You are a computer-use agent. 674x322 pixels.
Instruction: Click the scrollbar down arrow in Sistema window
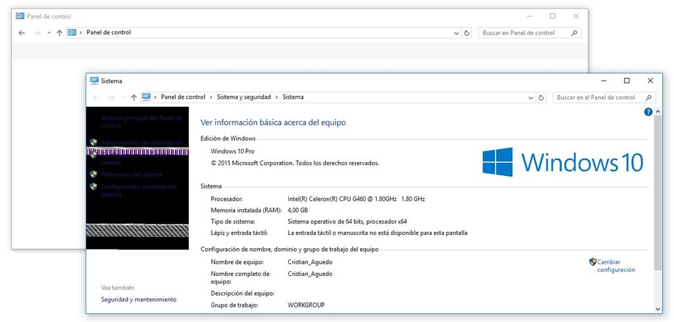click(658, 309)
